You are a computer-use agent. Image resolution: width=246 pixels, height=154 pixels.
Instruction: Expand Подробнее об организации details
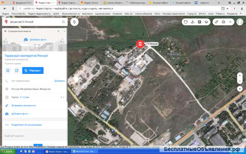pos(23,125)
